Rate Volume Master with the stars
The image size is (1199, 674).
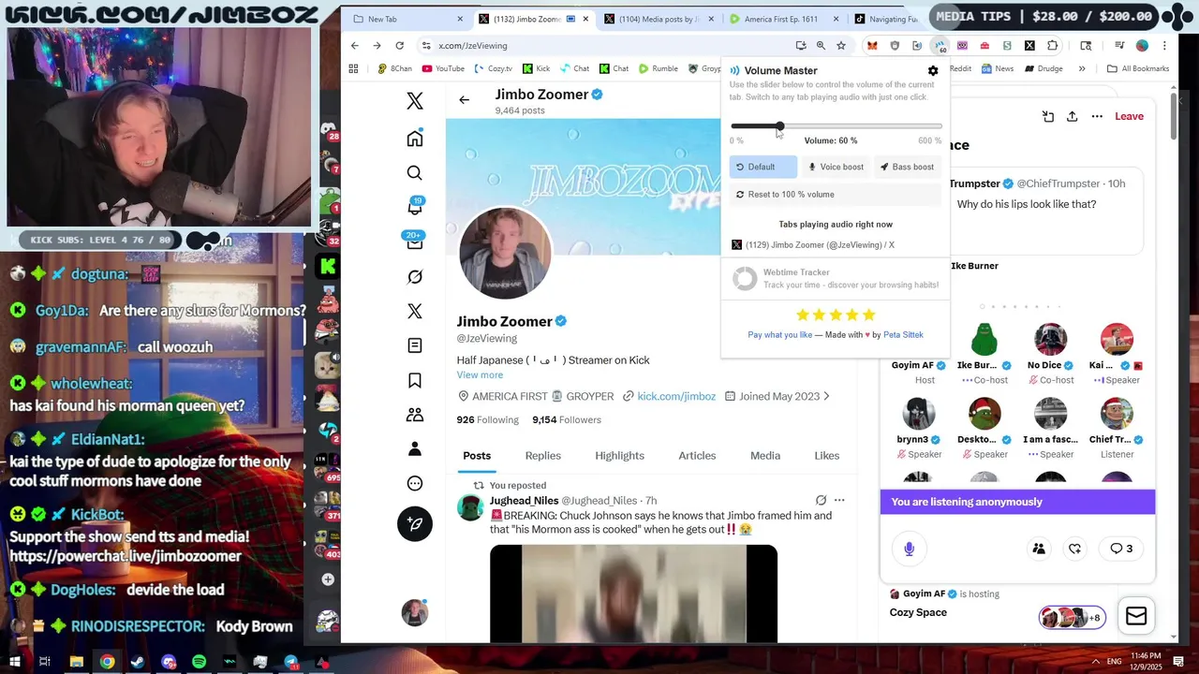(x=836, y=315)
